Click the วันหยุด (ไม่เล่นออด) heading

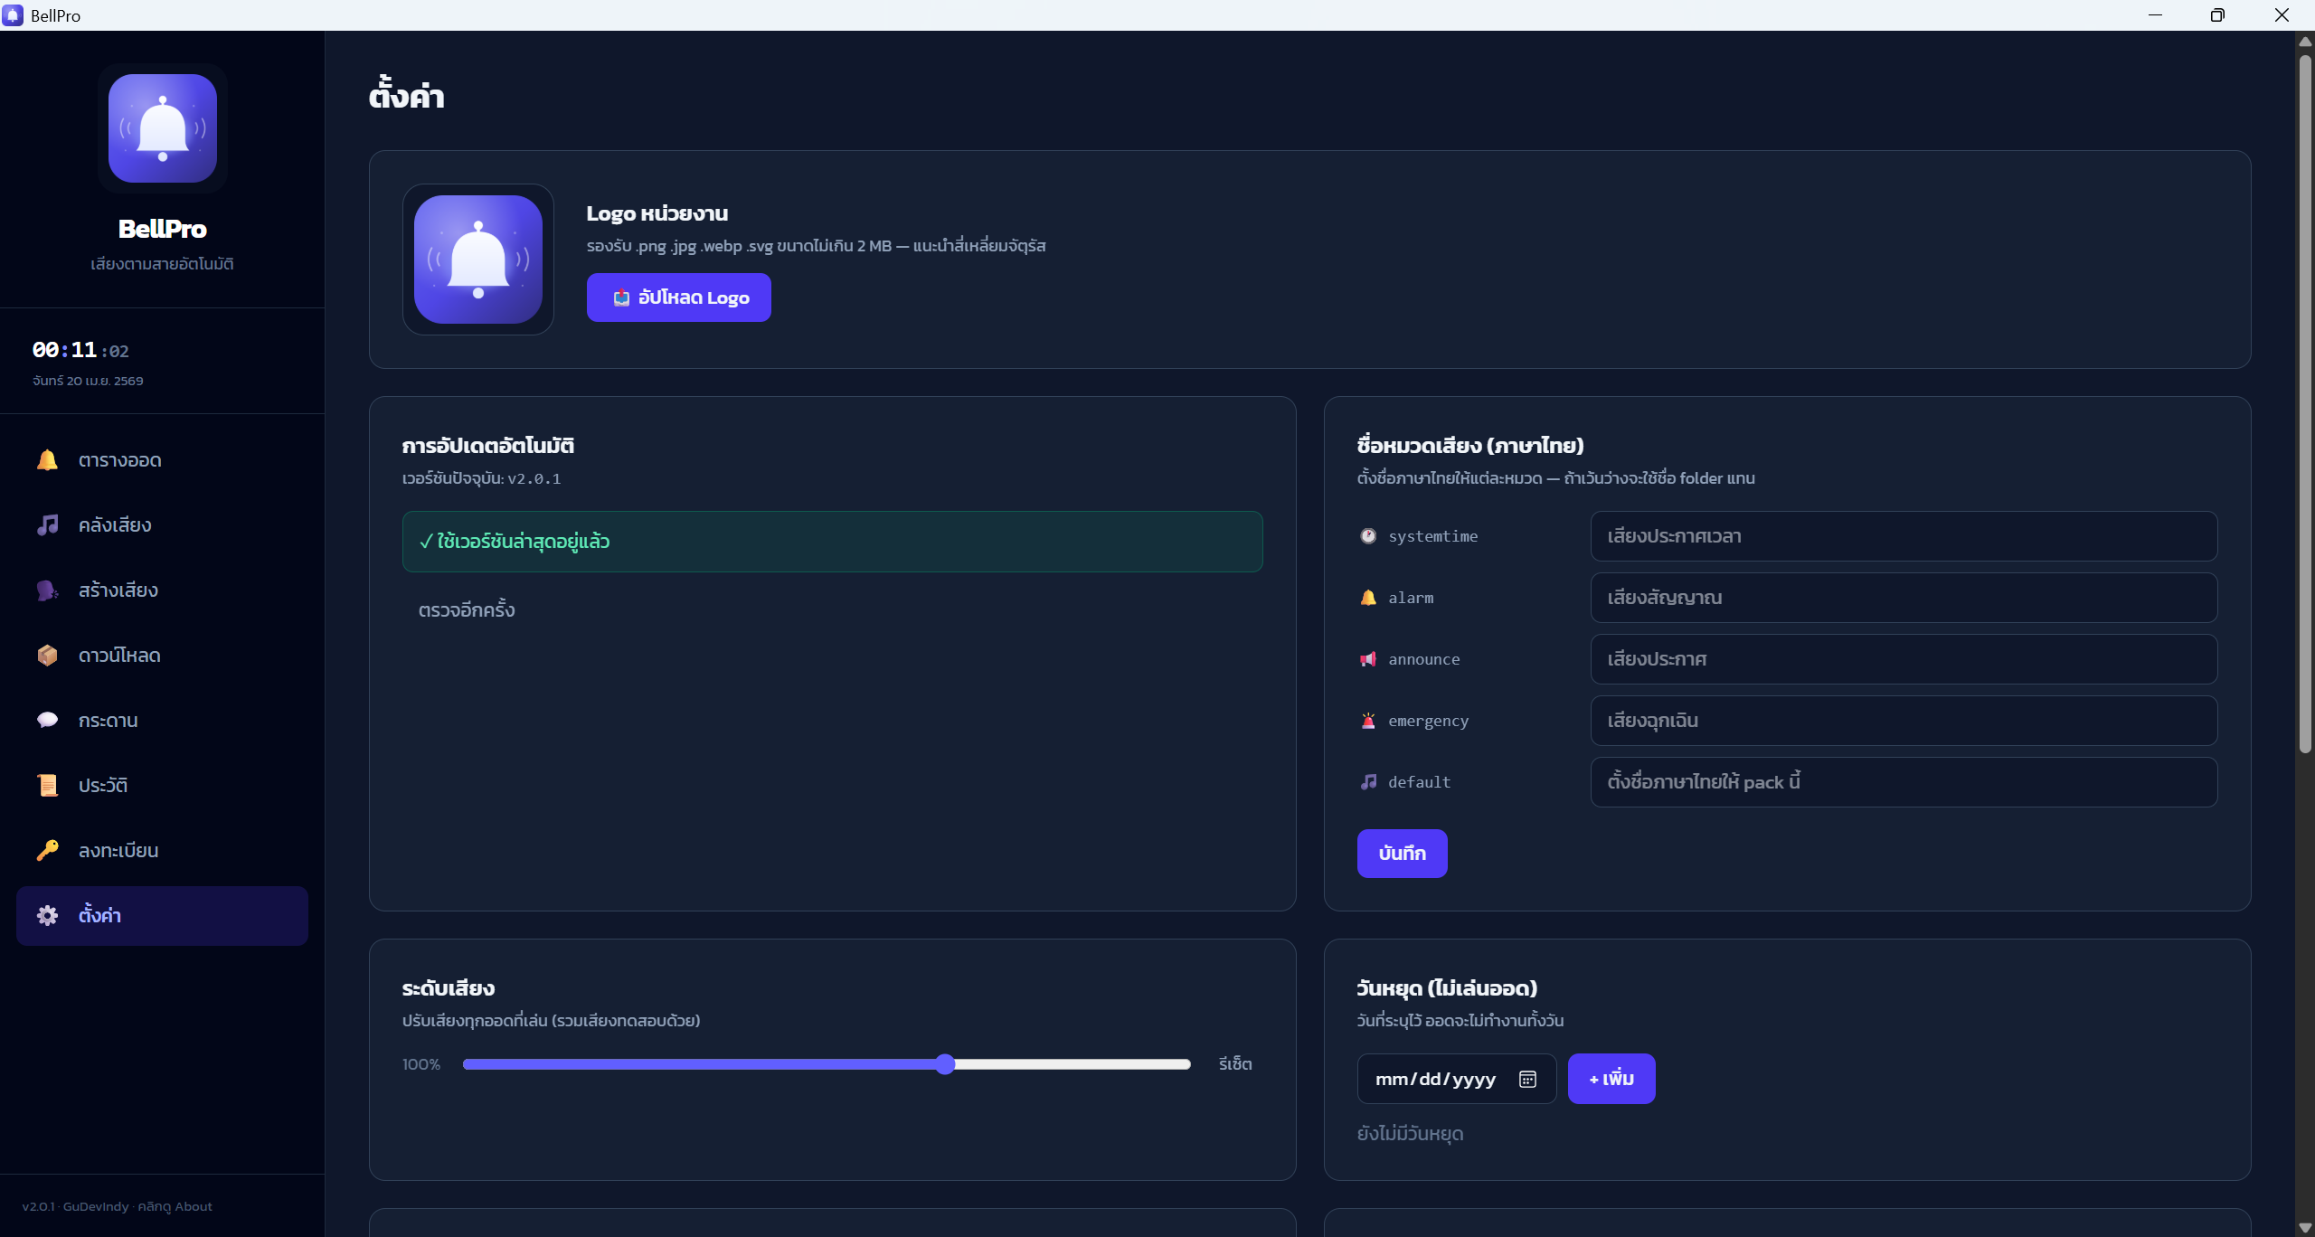point(1447,988)
